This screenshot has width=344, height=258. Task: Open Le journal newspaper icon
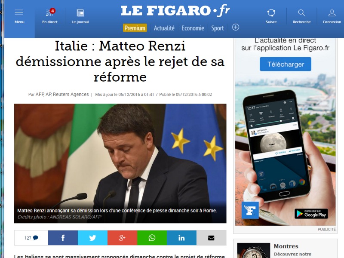point(80,13)
